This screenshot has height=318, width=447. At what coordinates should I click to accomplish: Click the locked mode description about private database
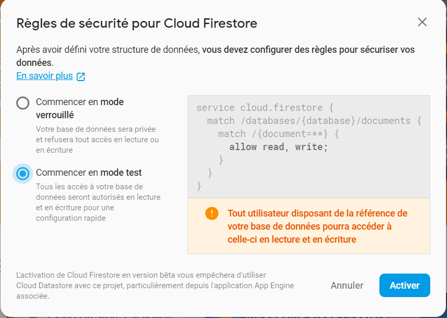[97, 140]
